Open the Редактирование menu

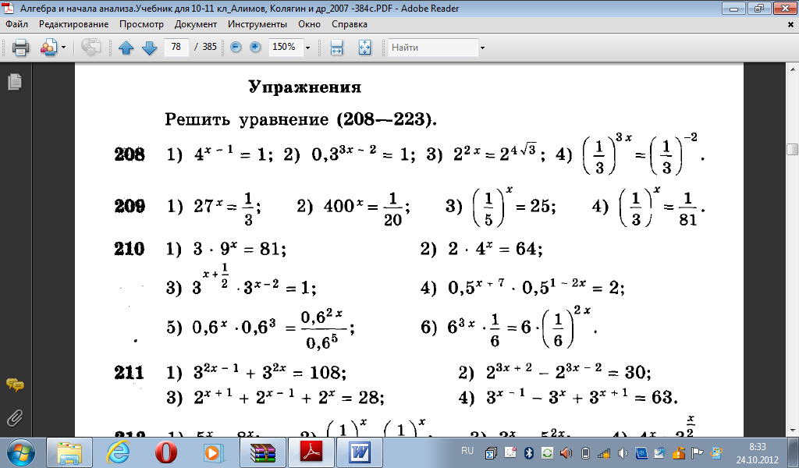click(74, 24)
